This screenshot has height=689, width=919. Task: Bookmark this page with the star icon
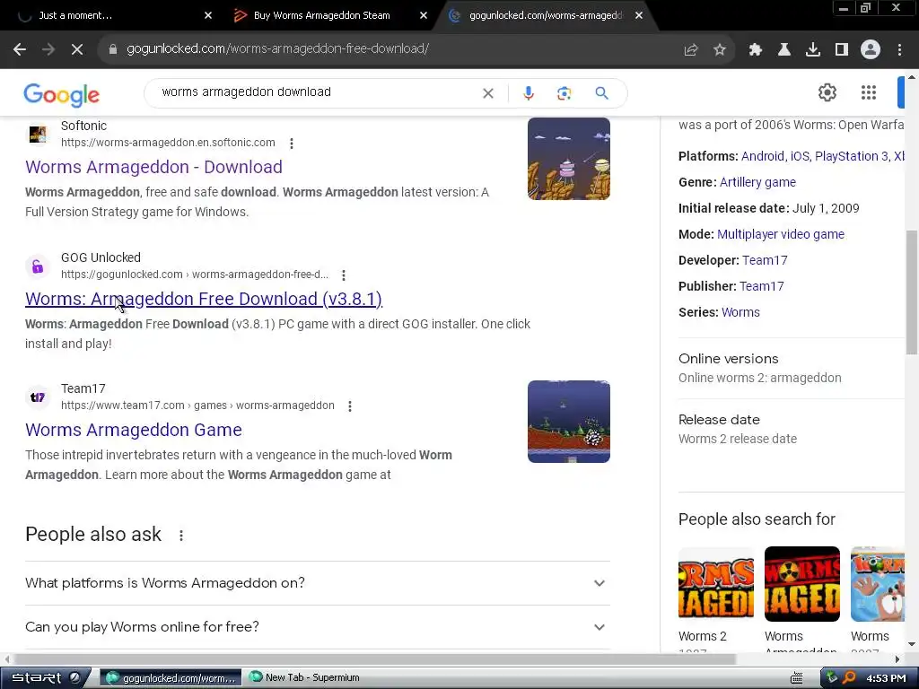coord(720,50)
